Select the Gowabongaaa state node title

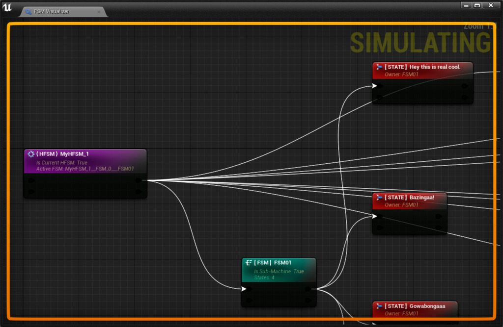click(x=427, y=306)
